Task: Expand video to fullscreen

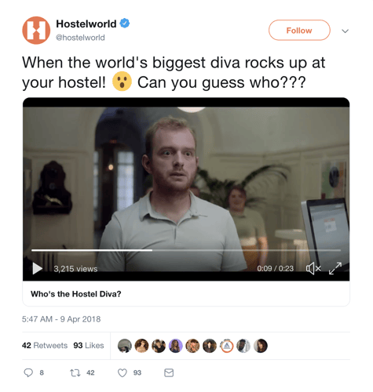Action: (335, 268)
